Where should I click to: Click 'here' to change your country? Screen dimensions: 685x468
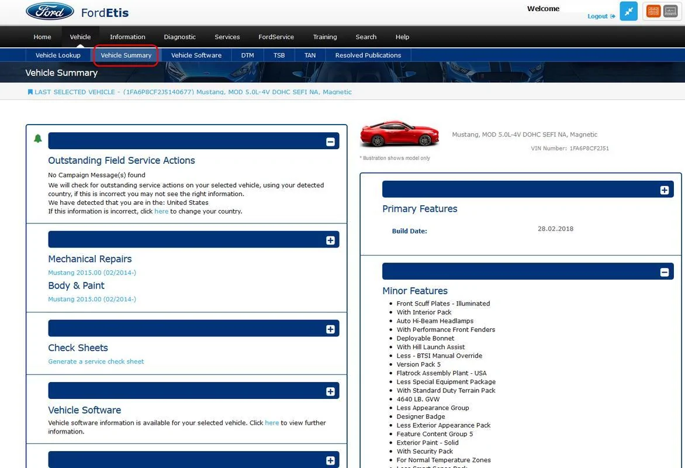[x=161, y=211]
